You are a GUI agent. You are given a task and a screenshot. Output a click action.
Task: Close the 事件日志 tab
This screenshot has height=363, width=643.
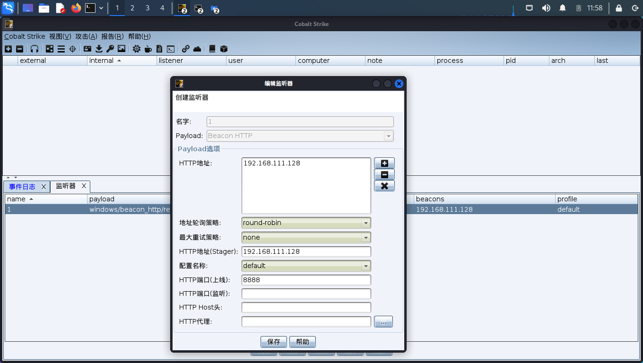[x=43, y=187]
